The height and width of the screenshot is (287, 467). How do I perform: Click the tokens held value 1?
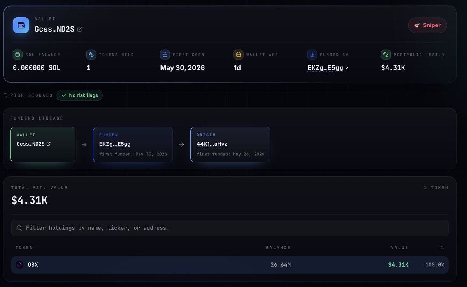(88, 68)
